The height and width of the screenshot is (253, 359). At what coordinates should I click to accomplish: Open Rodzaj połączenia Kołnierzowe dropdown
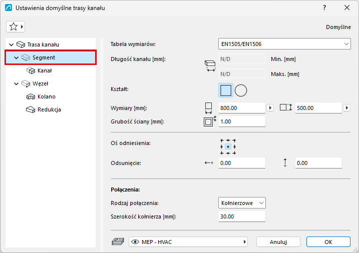(242, 203)
